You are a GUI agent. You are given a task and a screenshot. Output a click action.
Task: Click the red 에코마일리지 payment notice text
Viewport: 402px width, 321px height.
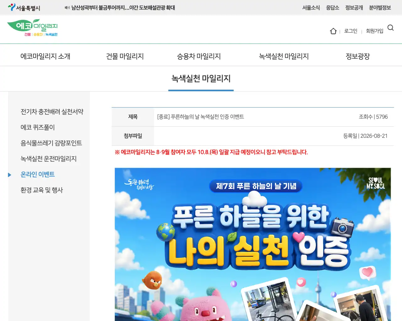coord(211,152)
